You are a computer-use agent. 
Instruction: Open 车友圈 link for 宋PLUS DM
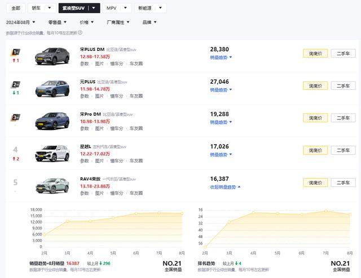(x=136, y=64)
